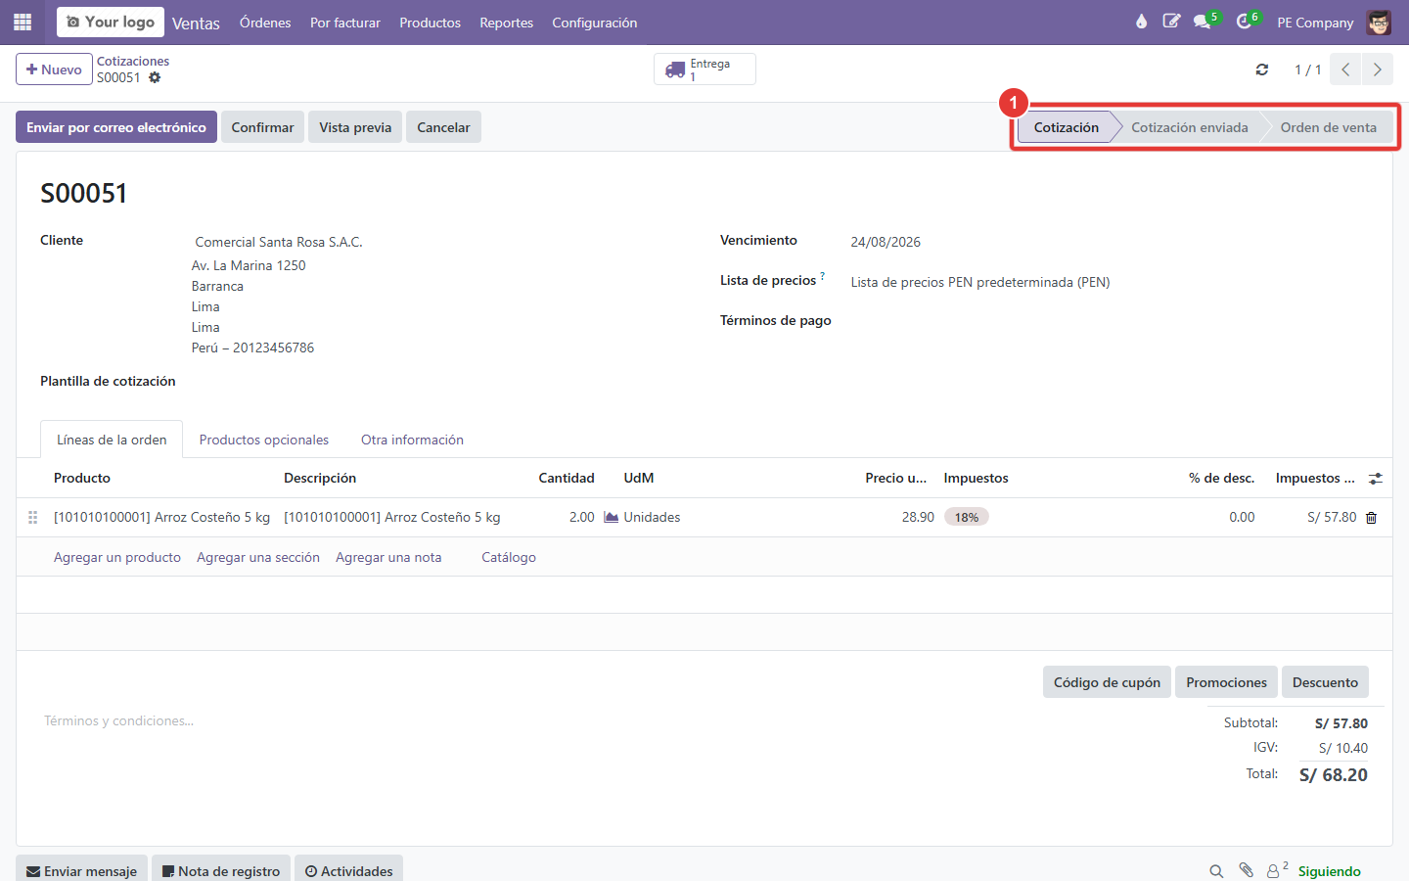Open the activities clock icon
This screenshot has height=881, width=1409.
[1244, 22]
